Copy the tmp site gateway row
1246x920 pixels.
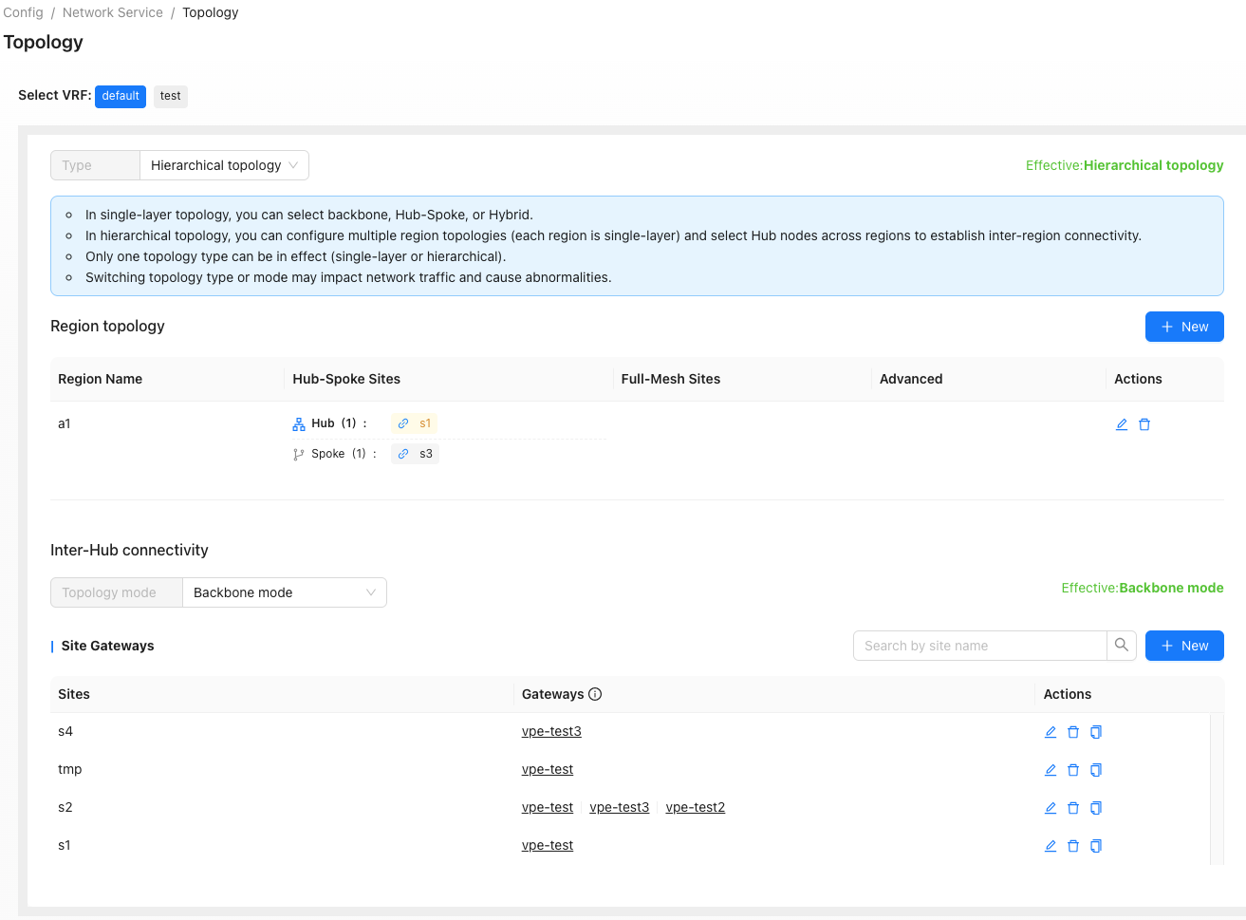tap(1096, 770)
